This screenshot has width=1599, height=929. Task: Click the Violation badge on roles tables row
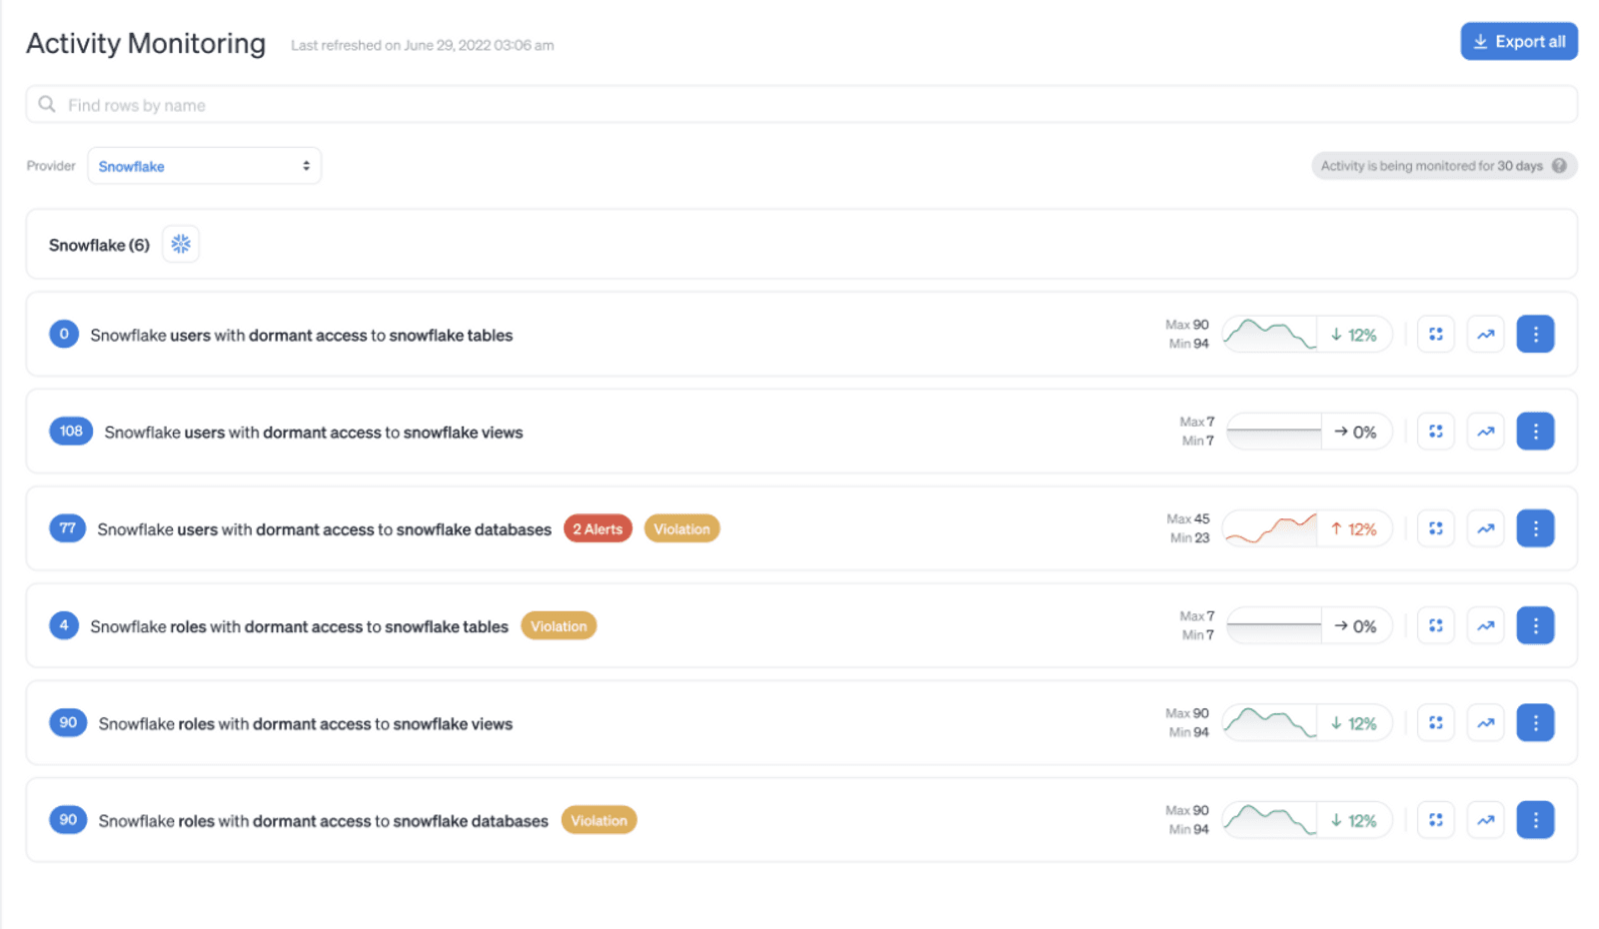point(559,626)
